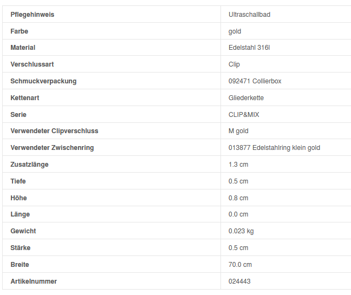Click the Höhe 0.8 cm value
Viewport: 351px width, 295px height.
click(x=238, y=198)
